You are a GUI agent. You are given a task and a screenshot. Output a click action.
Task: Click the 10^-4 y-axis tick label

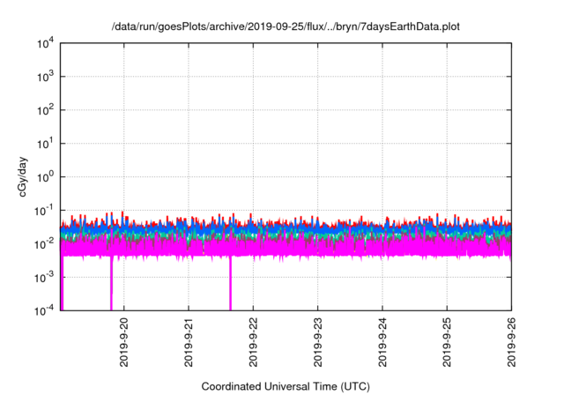pos(44,310)
